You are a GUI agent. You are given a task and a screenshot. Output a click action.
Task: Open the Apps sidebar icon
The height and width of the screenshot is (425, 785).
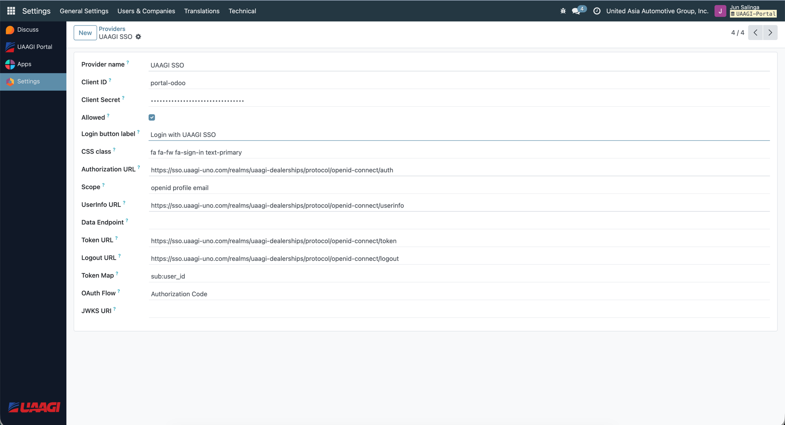click(x=24, y=64)
